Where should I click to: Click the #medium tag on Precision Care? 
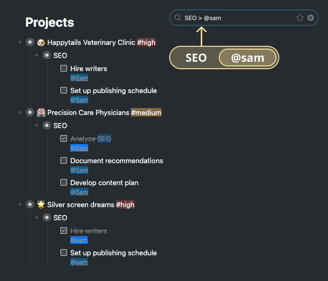pyautogui.click(x=146, y=113)
